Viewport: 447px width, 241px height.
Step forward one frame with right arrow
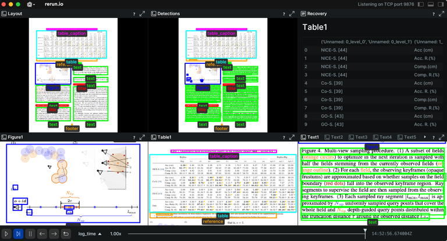point(53,233)
